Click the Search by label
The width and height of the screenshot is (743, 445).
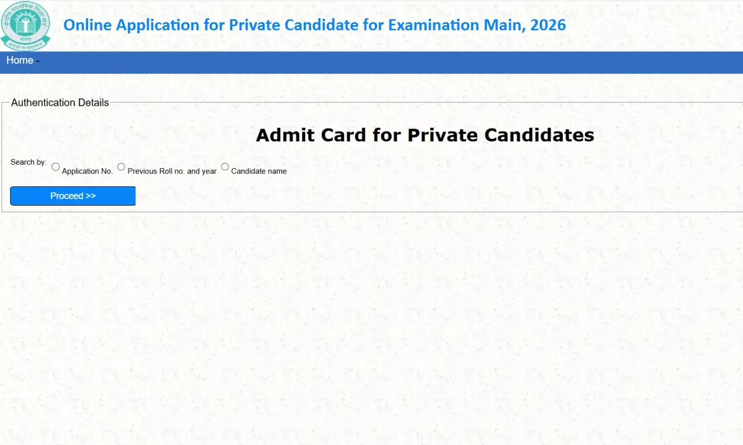click(28, 162)
